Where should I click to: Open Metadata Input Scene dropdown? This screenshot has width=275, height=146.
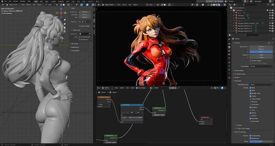(261, 85)
